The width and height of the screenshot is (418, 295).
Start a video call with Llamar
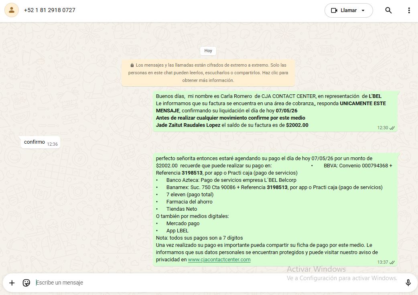pyautogui.click(x=344, y=10)
